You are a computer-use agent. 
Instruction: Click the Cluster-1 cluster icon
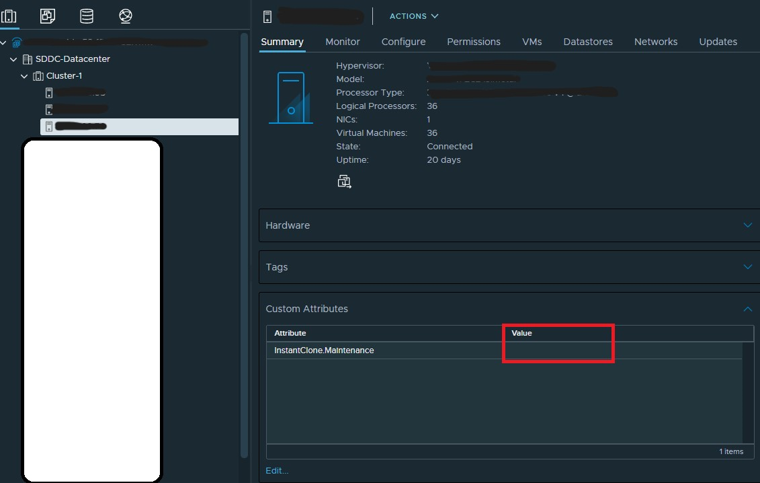38,76
